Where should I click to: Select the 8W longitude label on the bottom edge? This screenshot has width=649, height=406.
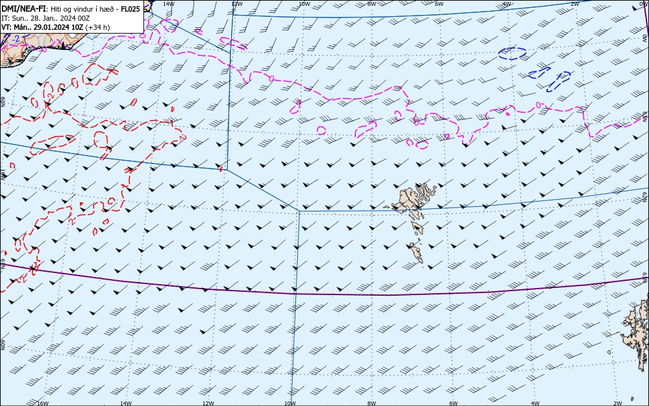pos(372,403)
